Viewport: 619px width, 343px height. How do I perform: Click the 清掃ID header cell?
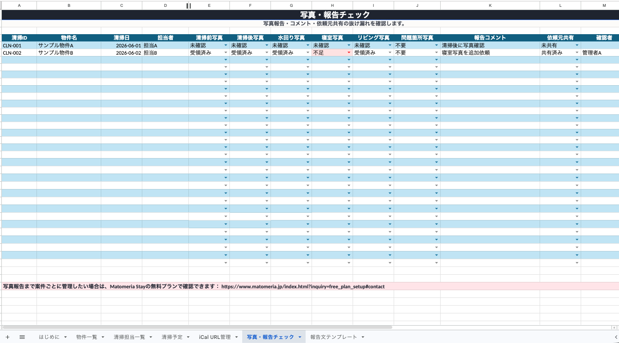tap(19, 38)
